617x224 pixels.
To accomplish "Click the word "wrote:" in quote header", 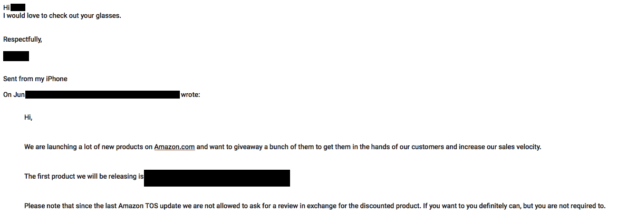I will click(190, 95).
